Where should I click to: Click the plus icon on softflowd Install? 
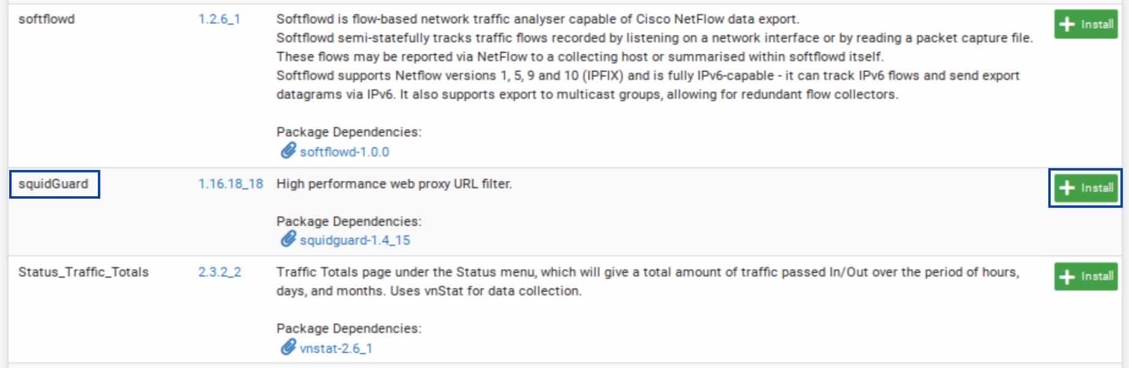[x=1067, y=24]
